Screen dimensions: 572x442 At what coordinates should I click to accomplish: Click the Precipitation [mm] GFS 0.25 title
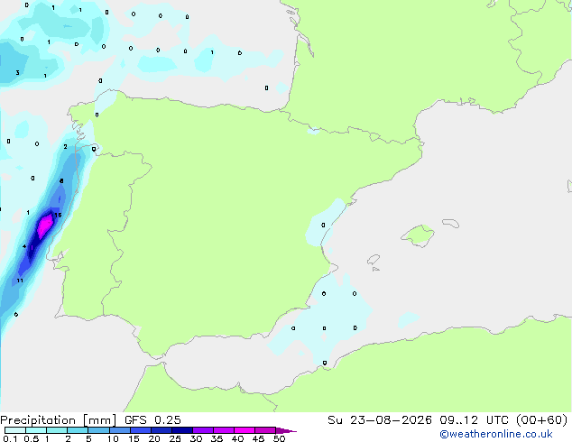pyautogui.click(x=90, y=420)
